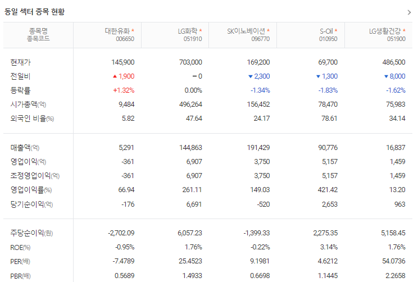The width and height of the screenshot is (418, 282).
Task: Click the ROE(%) row label
Action: [x=20, y=247]
